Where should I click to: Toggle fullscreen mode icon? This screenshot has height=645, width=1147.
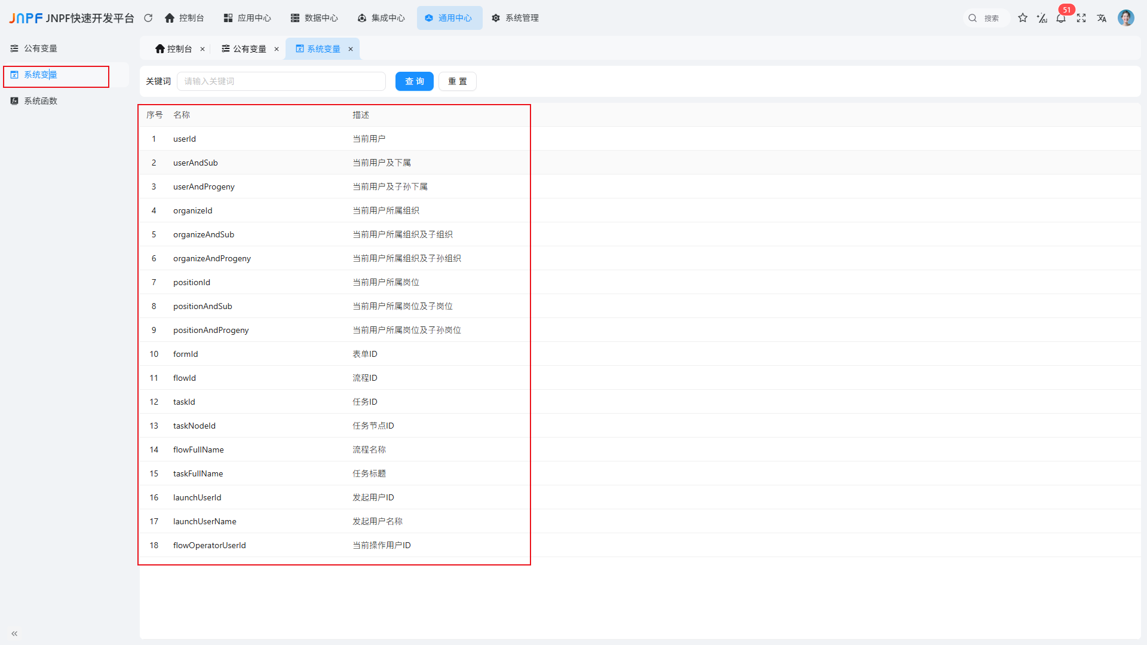click(x=1081, y=18)
